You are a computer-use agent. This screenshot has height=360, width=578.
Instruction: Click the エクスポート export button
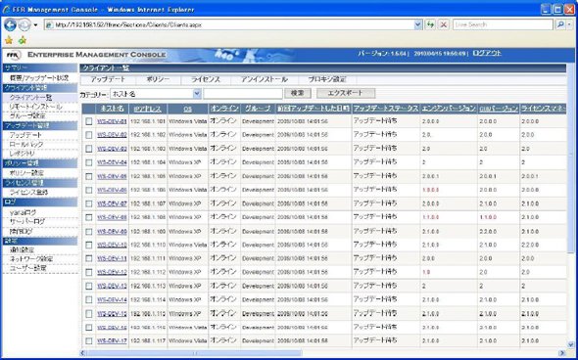(x=346, y=93)
